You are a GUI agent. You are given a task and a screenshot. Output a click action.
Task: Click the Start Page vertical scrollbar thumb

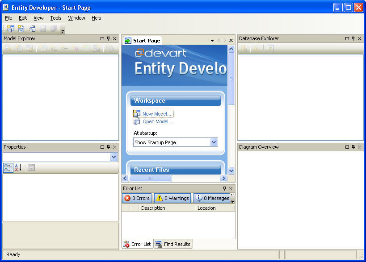[x=231, y=79]
